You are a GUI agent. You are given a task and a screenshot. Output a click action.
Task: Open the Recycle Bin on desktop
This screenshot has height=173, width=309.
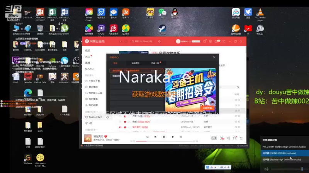(x=40, y=30)
